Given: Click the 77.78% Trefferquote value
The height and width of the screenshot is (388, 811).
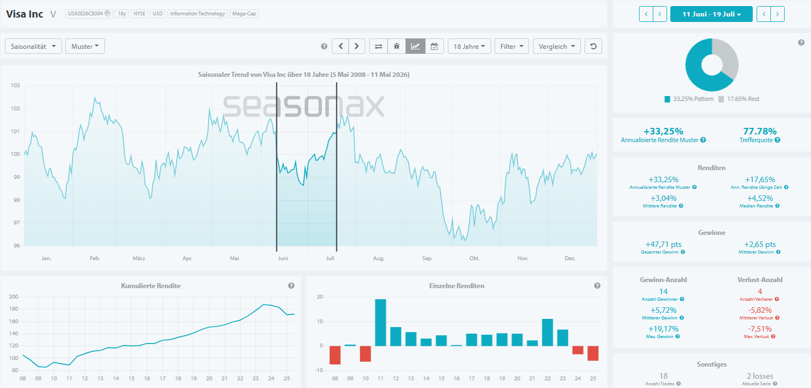Looking at the screenshot, I should pos(760,131).
